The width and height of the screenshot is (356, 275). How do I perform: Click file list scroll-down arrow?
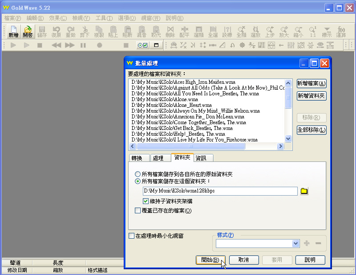288,139
